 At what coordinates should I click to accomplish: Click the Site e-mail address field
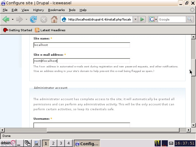pyautogui.click(x=82, y=61)
